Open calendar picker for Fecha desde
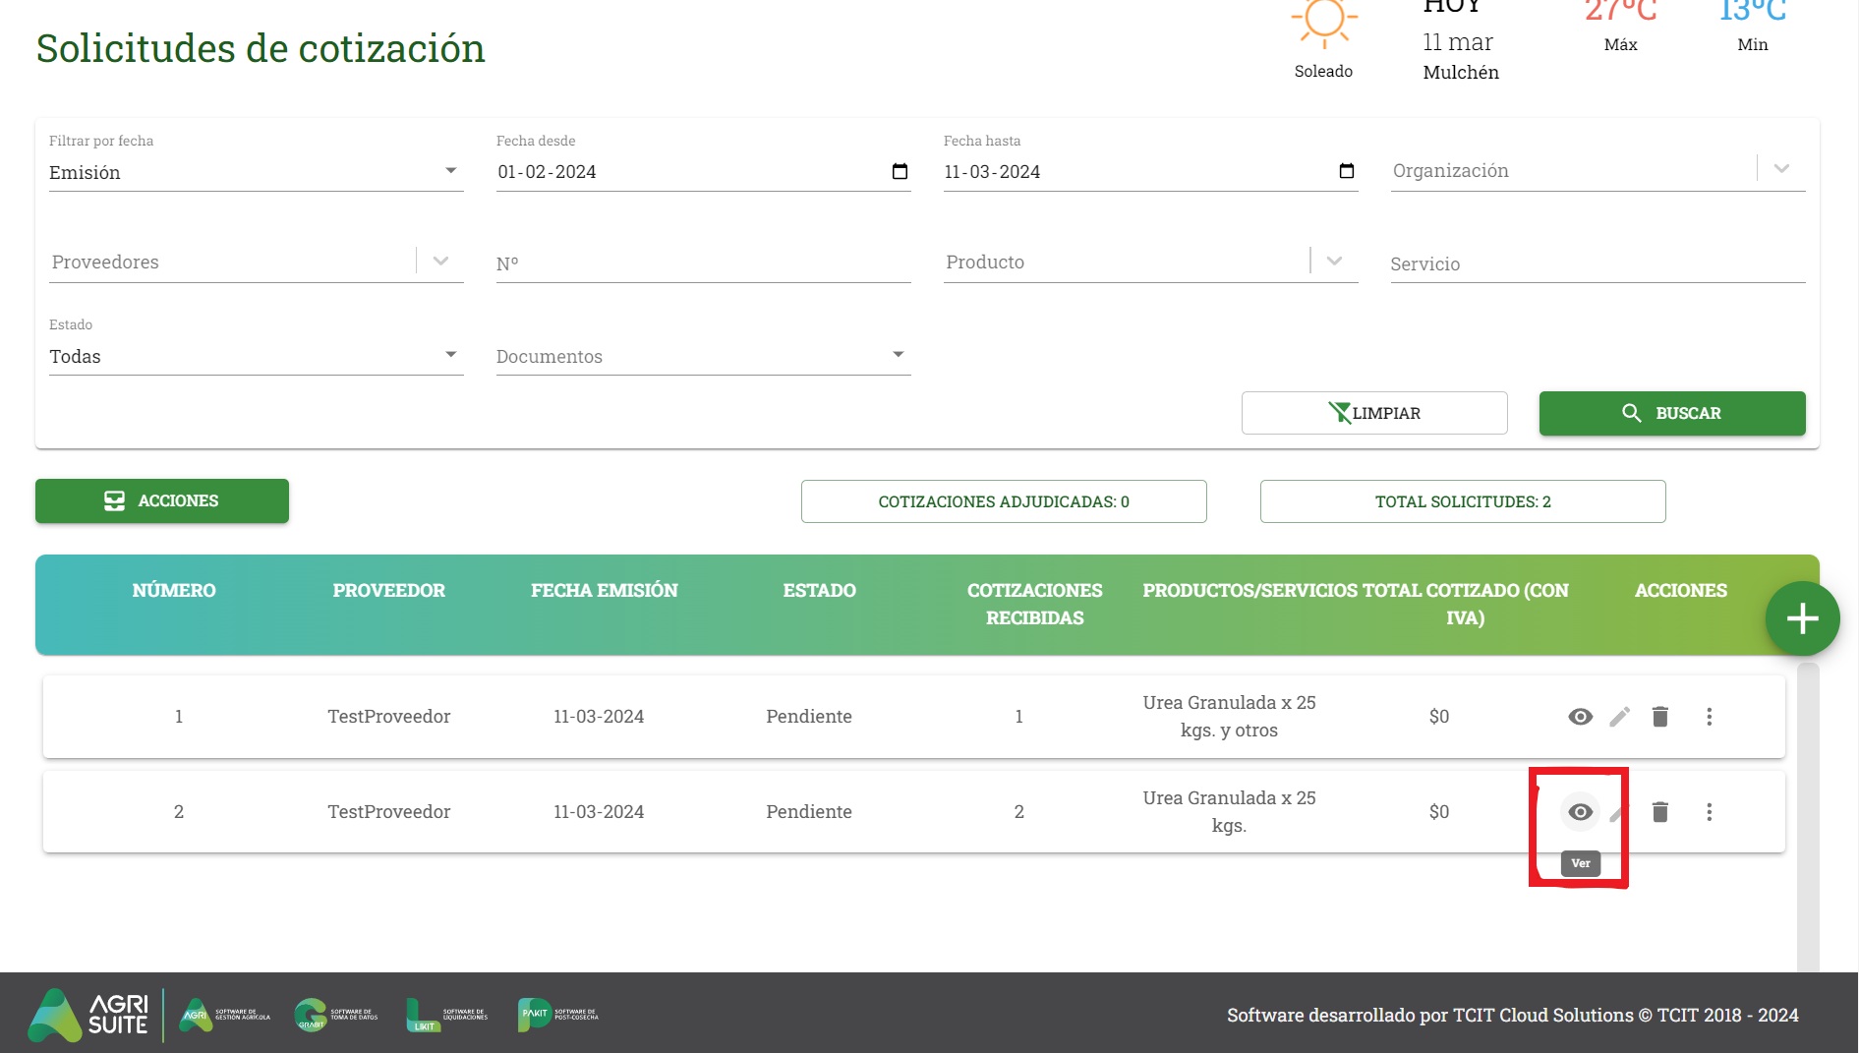 tap(900, 171)
